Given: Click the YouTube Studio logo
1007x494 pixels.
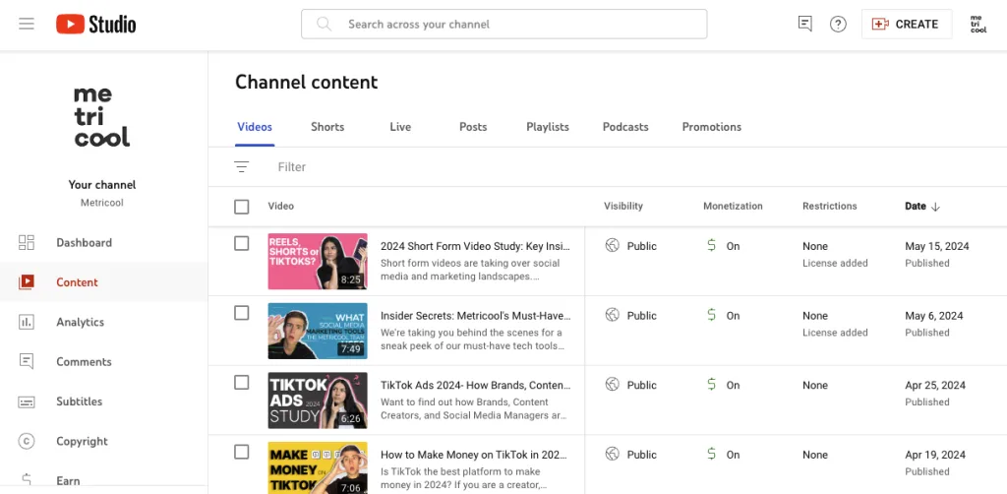Looking at the screenshot, I should [x=96, y=25].
